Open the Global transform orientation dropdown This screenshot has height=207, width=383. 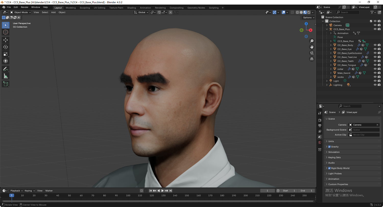[x=141, y=12]
